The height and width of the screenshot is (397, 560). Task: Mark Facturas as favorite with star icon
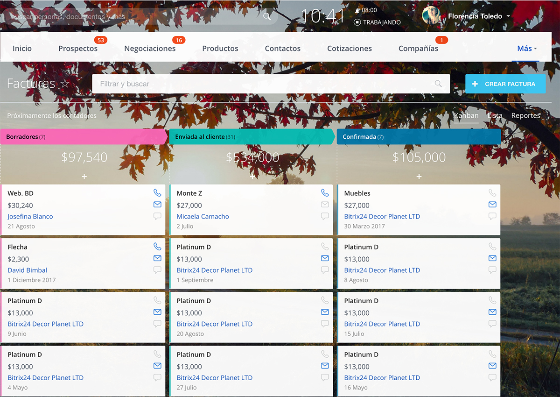(x=65, y=84)
